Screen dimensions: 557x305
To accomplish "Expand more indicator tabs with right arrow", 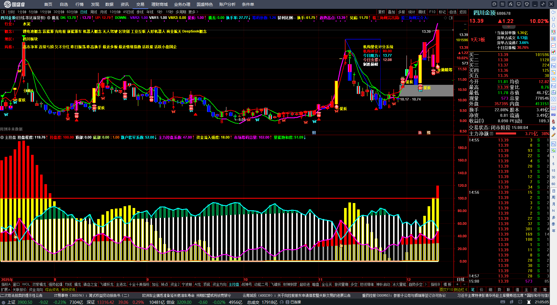I will tap(426, 285).
